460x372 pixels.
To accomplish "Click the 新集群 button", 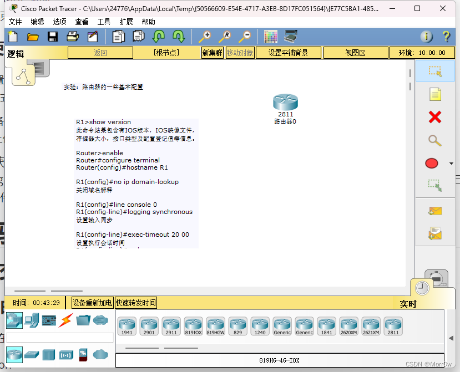I will coord(213,53).
